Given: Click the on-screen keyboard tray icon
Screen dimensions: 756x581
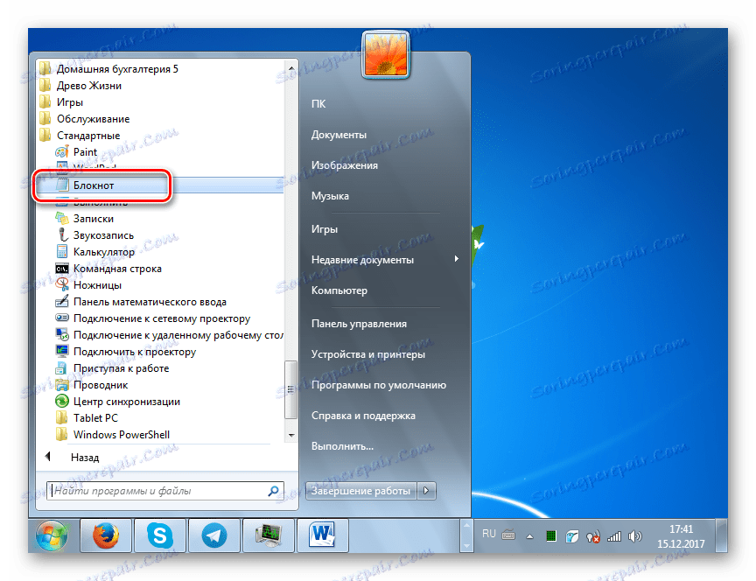Looking at the screenshot, I should click(508, 535).
